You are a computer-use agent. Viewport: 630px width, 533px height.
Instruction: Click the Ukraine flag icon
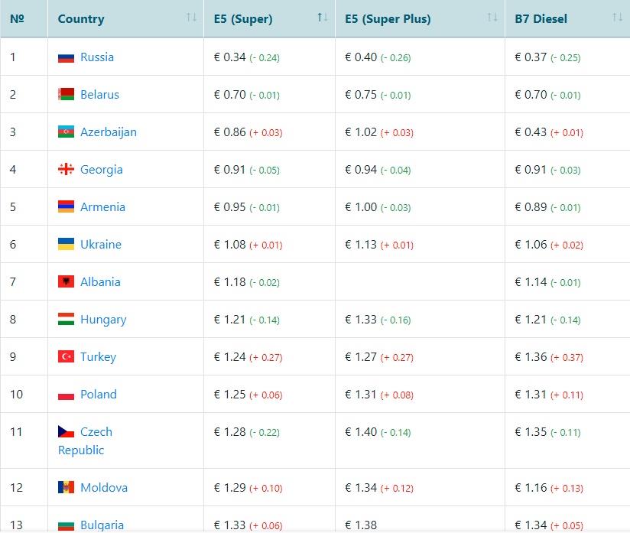[x=66, y=245]
